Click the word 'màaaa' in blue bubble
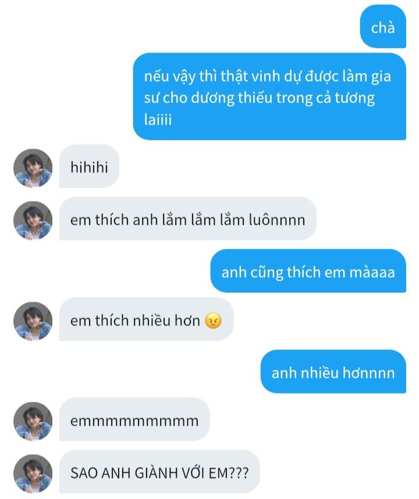Viewport: 419px width, 499px height. pos(372,272)
